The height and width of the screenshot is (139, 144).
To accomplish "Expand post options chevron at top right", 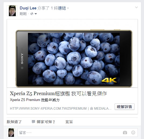I will pyautogui.click(x=136, y=7).
